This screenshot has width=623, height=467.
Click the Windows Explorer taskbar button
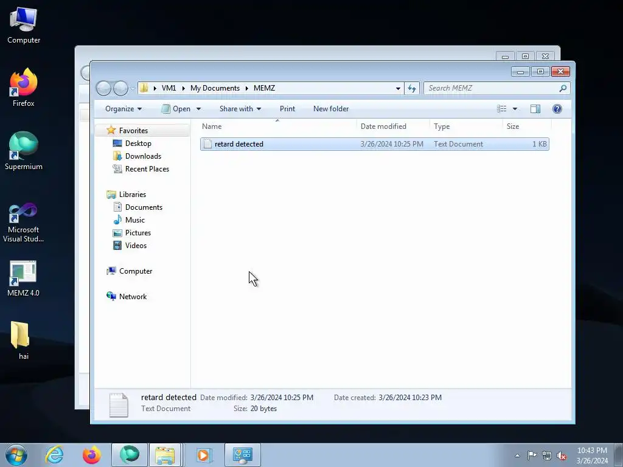[x=165, y=455]
